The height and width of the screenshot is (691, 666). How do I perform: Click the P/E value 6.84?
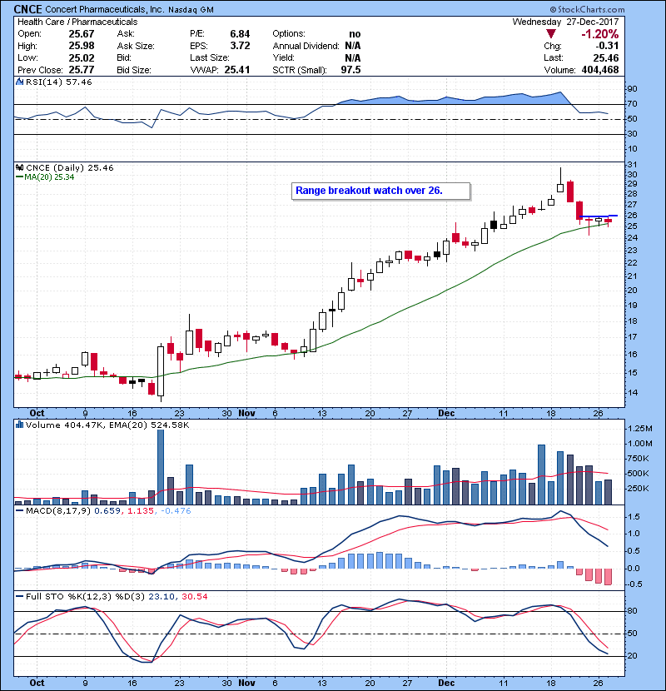coord(240,34)
